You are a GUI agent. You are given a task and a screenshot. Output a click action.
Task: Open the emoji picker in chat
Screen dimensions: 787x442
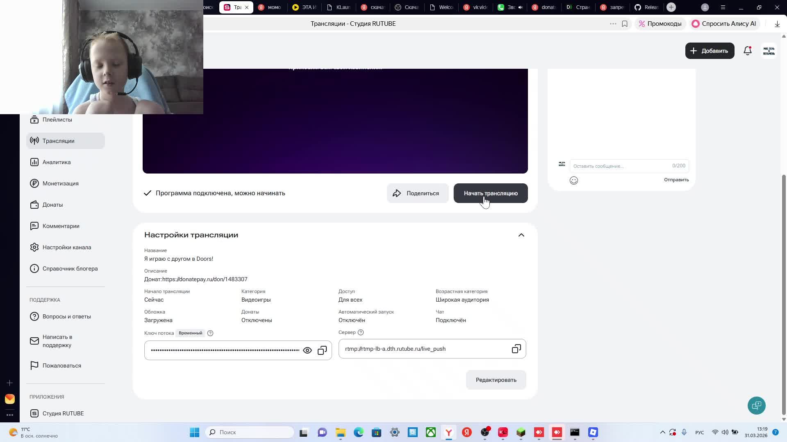point(573,180)
